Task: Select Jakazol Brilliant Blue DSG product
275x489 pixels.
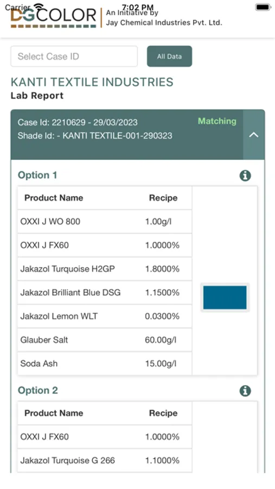Action: tap(71, 292)
